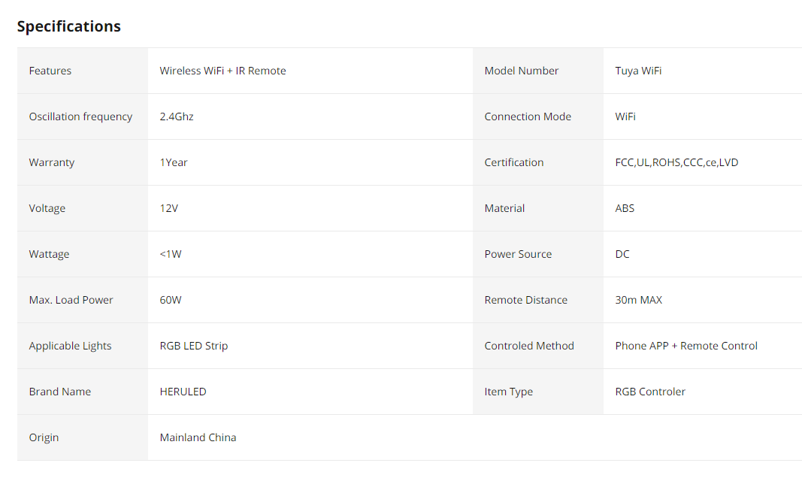Click the HERULED brand name value
The height and width of the screenshot is (478, 802).
[x=183, y=392]
